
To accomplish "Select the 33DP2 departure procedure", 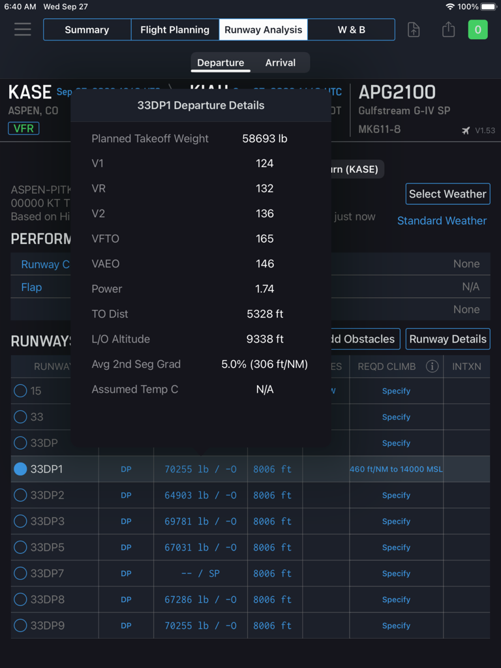I will point(20,495).
